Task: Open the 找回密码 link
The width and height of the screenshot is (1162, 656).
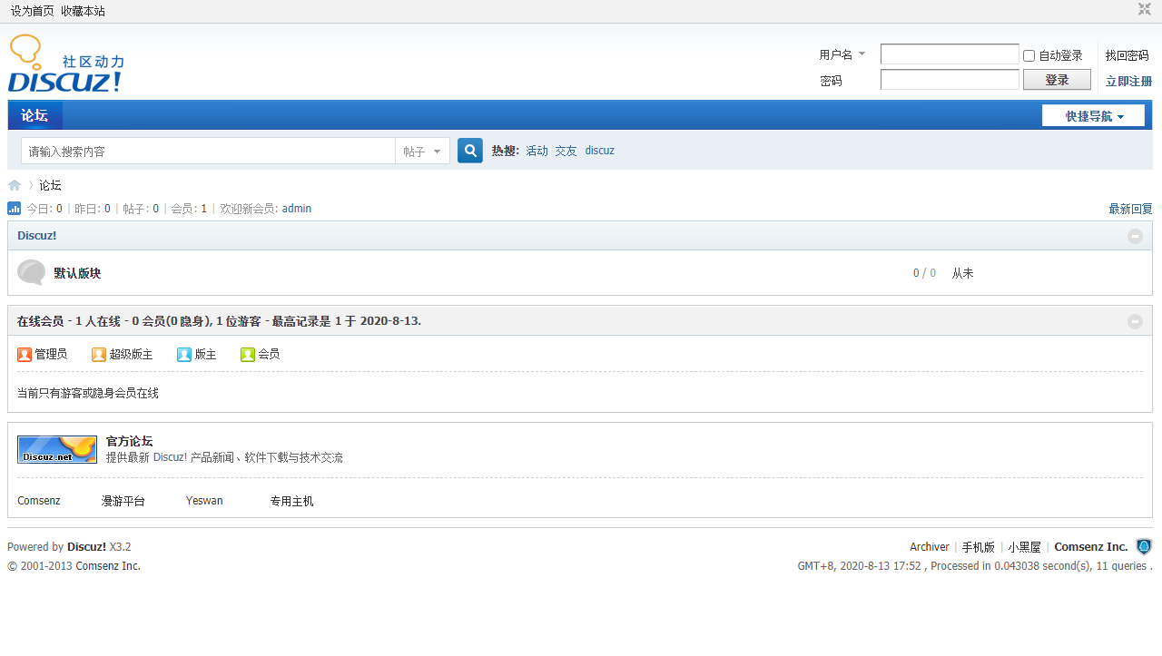Action: click(x=1127, y=56)
